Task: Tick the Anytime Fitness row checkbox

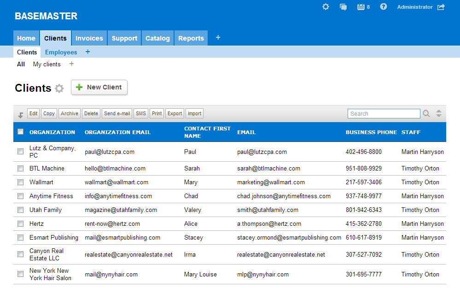Action: (x=21, y=196)
